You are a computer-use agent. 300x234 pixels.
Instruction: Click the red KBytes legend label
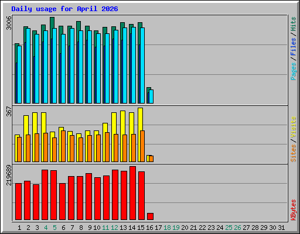293,210
